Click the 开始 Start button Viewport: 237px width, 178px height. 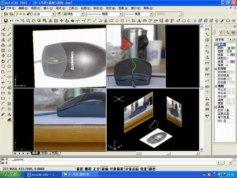coord(11,175)
